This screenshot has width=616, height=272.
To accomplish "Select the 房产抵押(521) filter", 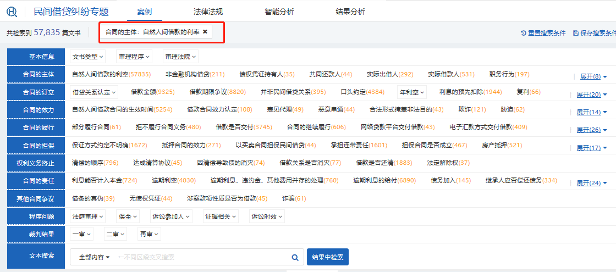I will pyautogui.click(x=502, y=145).
